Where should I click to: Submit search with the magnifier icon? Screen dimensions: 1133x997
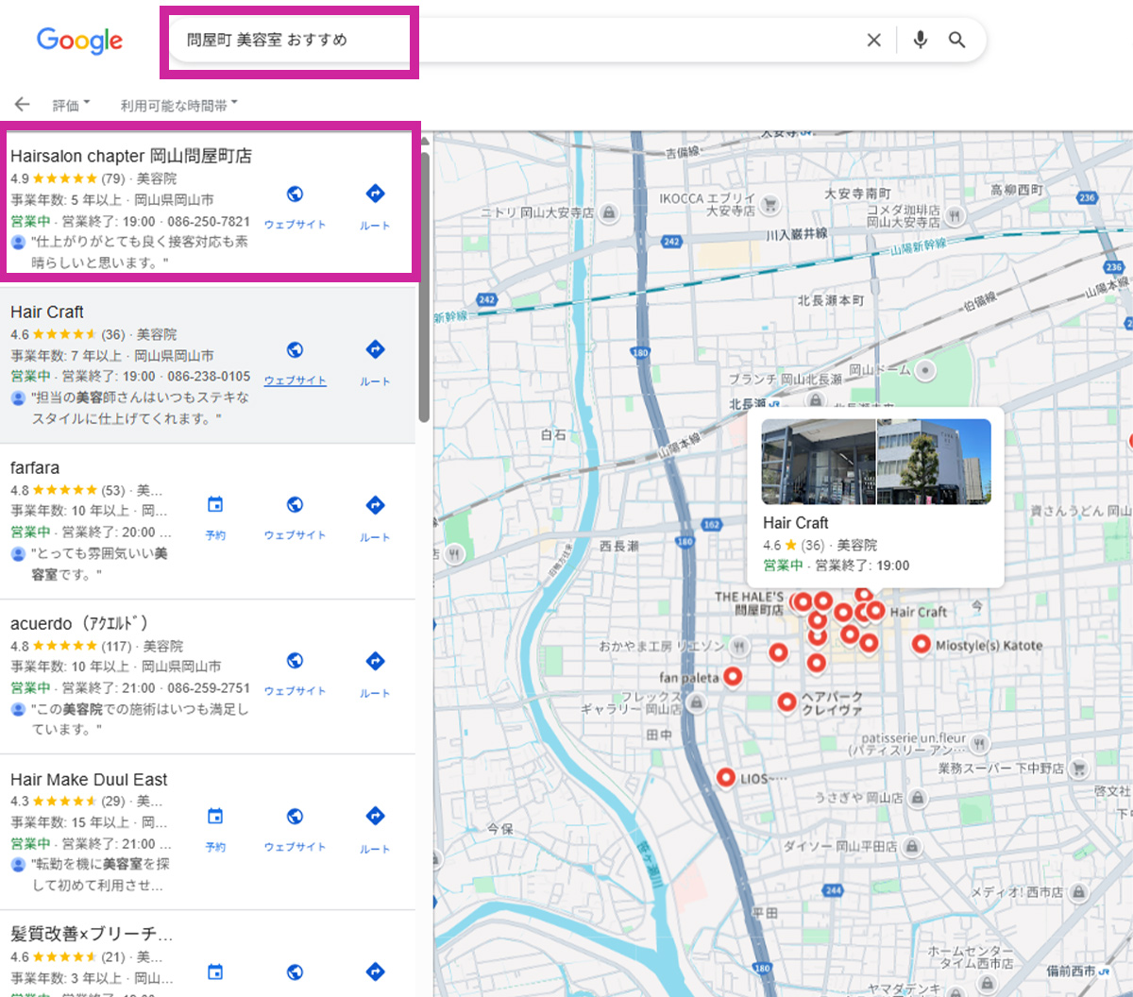coord(957,40)
